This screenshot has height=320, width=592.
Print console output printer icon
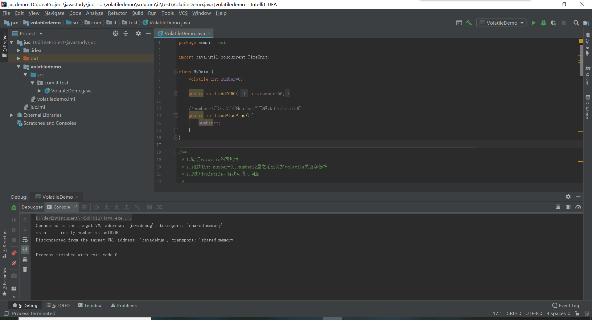[x=25, y=260]
